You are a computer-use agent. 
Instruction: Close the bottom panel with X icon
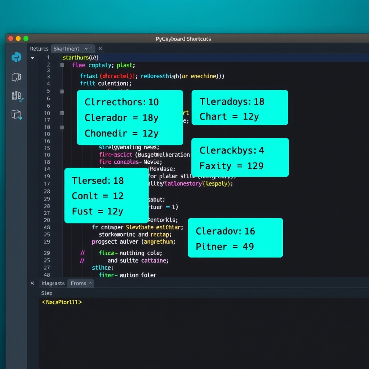point(32,283)
